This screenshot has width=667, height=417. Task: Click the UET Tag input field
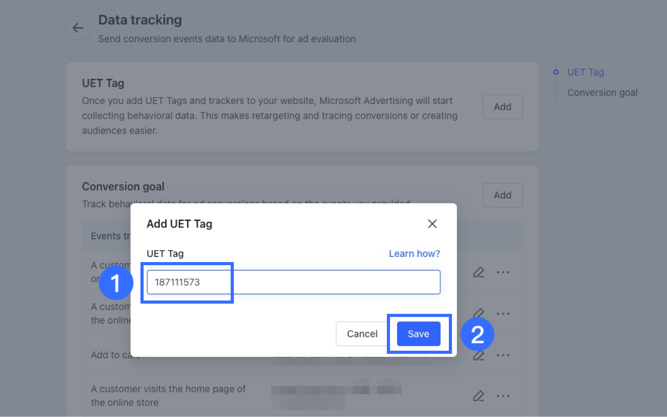[x=293, y=282]
